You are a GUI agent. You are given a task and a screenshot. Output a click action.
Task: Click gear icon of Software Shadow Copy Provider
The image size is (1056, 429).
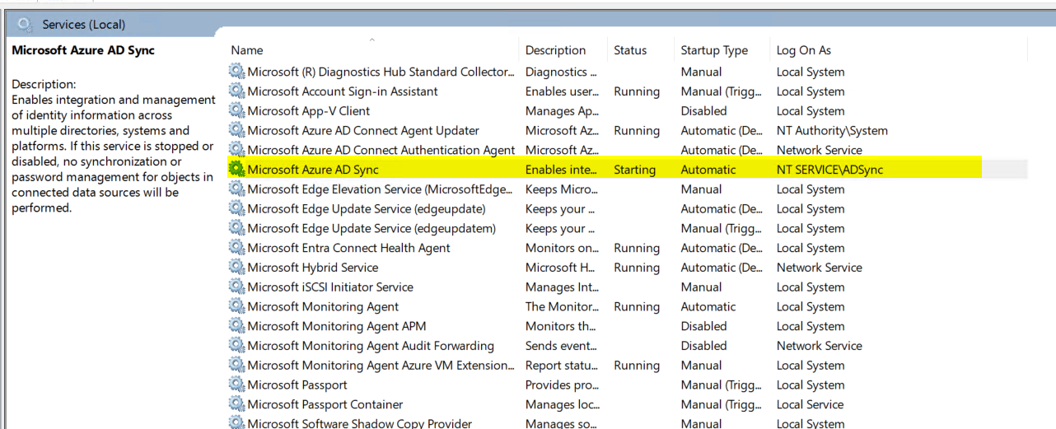click(x=237, y=423)
